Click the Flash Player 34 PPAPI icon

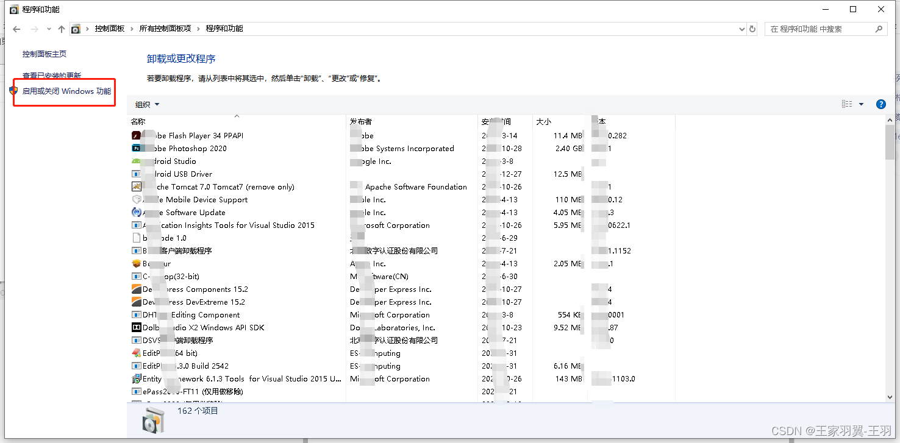137,136
